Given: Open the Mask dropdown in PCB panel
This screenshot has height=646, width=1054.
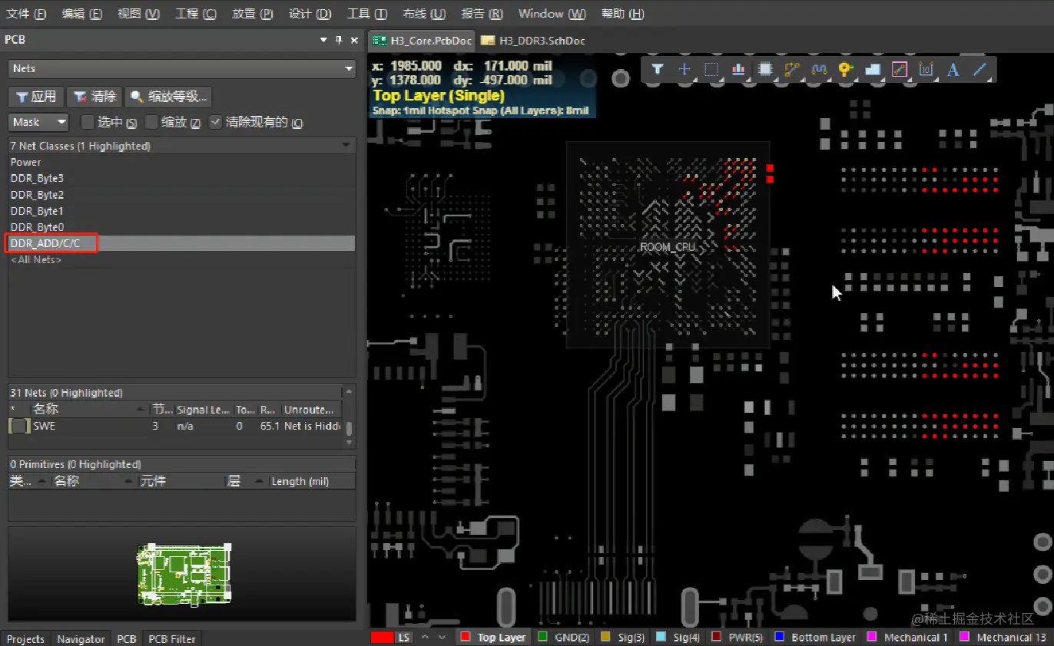Looking at the screenshot, I should (x=38, y=122).
